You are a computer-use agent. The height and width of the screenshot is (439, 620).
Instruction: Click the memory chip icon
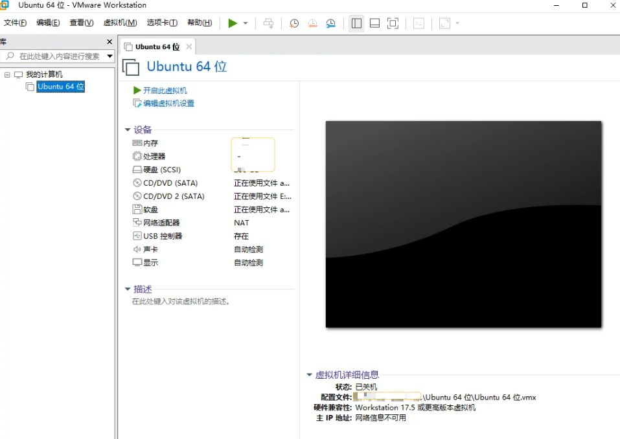click(137, 143)
